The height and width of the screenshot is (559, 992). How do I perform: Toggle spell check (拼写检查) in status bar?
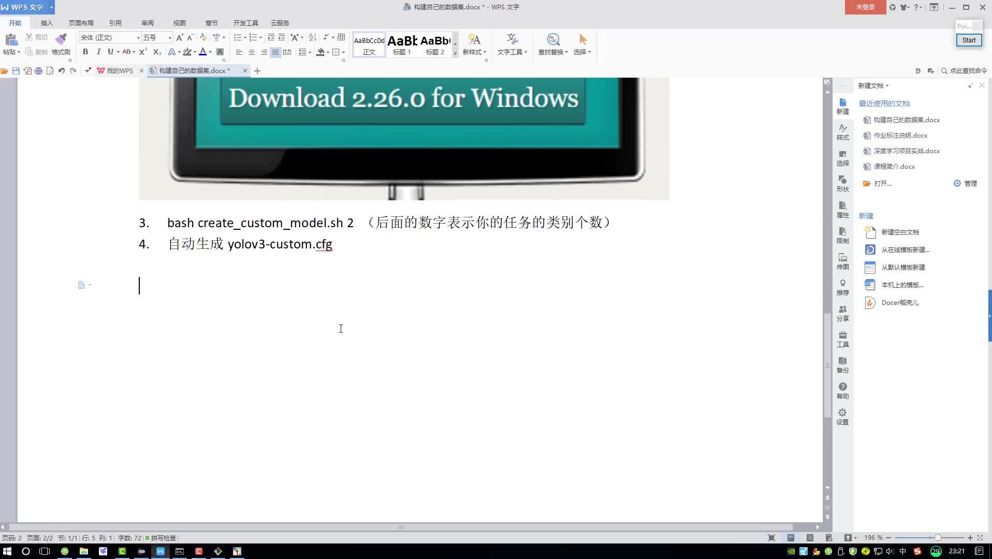tap(161, 538)
